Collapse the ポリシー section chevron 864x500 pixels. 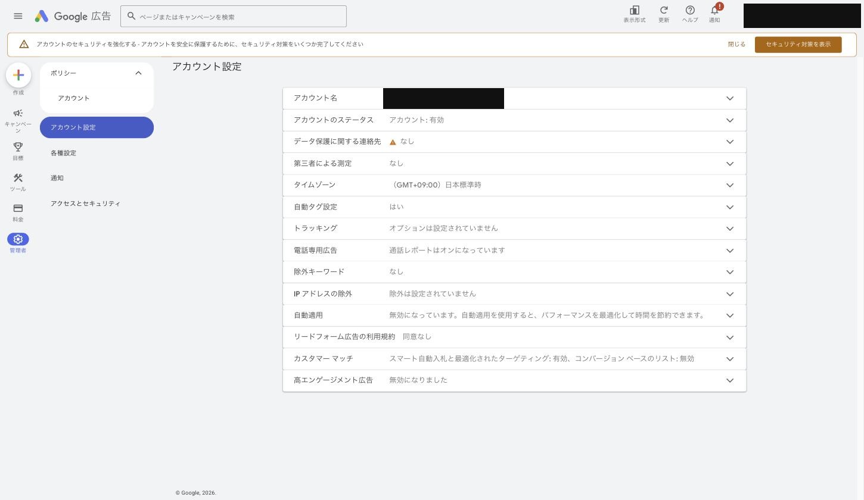138,73
